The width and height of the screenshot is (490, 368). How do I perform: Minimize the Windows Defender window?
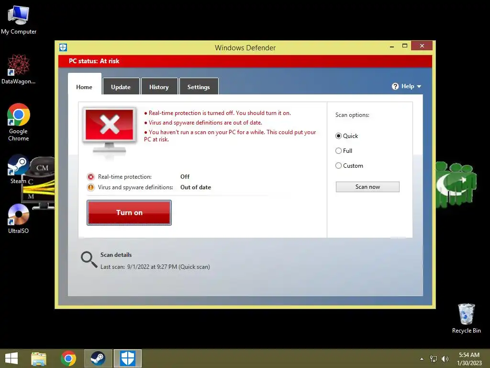pyautogui.click(x=392, y=46)
